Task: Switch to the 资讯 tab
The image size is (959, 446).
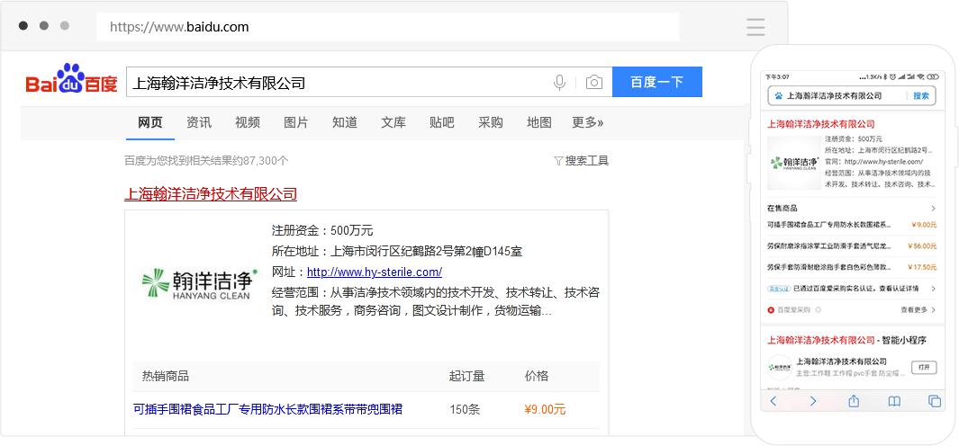Action: tap(199, 122)
